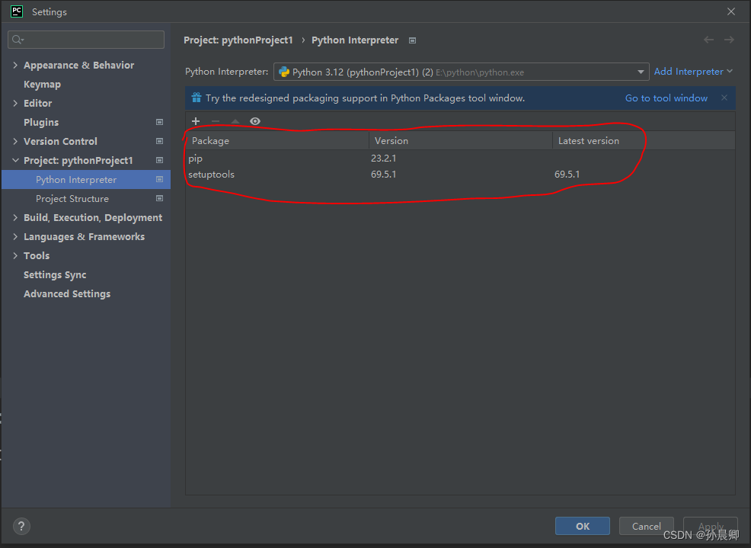Collapse the Project: pythonProject1 section
The image size is (751, 548).
15,160
